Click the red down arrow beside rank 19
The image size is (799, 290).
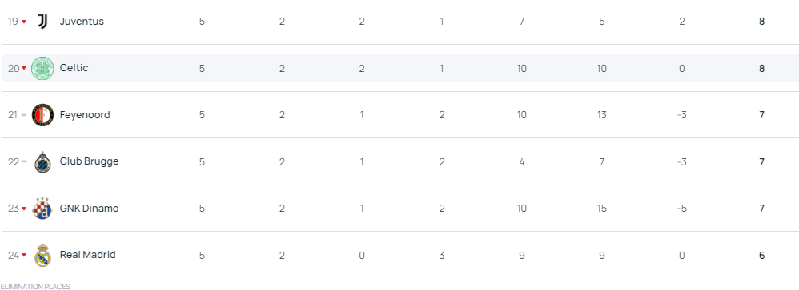[24, 22]
